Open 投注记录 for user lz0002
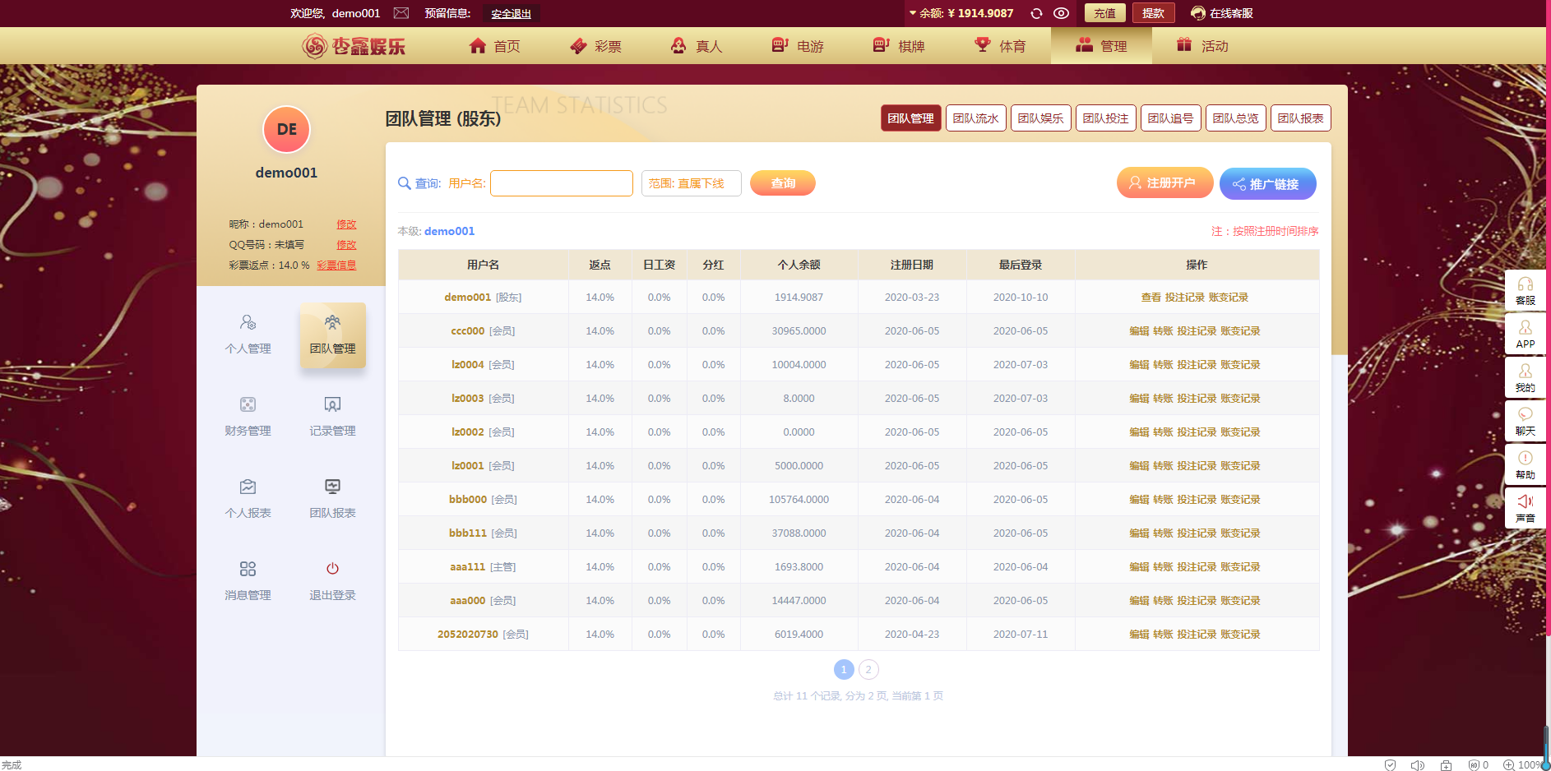 [1197, 432]
